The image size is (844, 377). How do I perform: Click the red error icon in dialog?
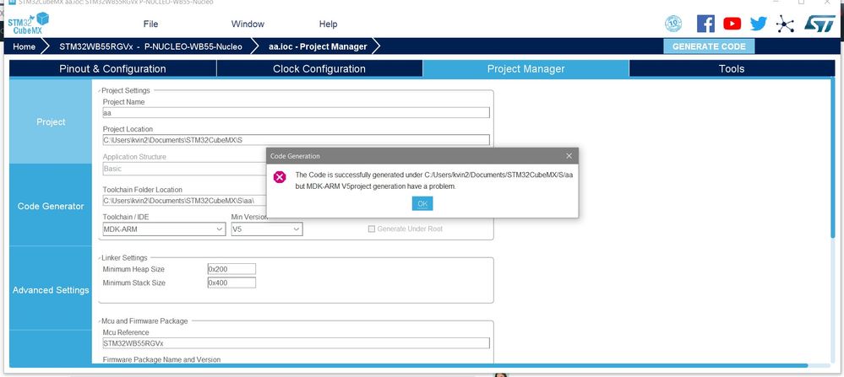(x=280, y=177)
